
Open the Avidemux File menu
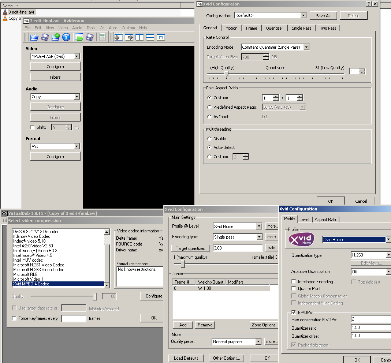(x=27, y=28)
